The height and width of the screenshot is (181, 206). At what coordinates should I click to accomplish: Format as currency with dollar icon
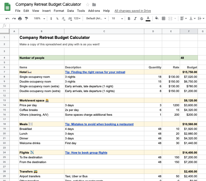click(x=51, y=19)
